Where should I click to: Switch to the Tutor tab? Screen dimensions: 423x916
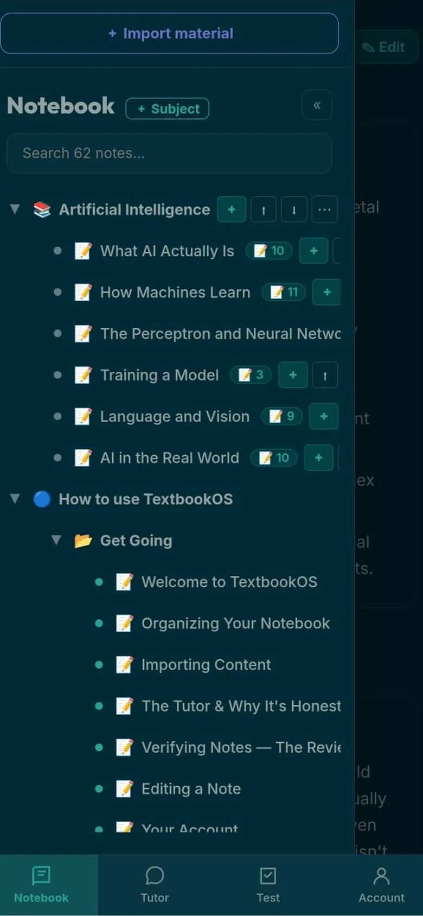(x=155, y=885)
